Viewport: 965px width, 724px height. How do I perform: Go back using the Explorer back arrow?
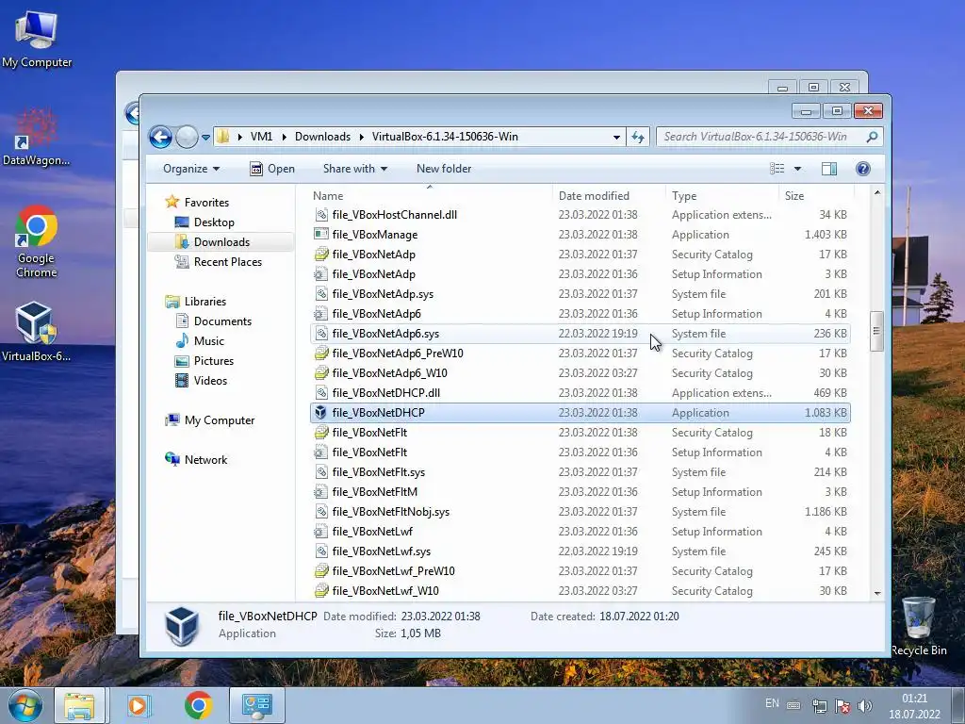(x=160, y=137)
